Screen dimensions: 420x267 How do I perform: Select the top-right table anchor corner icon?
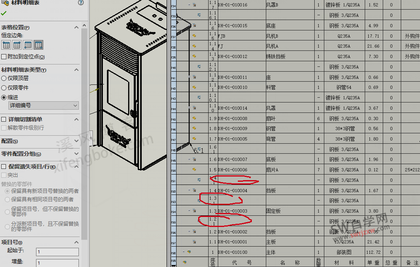[16, 45]
